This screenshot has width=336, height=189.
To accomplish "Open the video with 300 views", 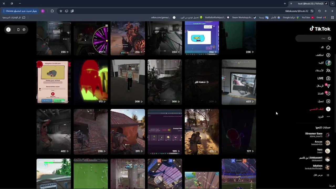I will pos(165,82).
